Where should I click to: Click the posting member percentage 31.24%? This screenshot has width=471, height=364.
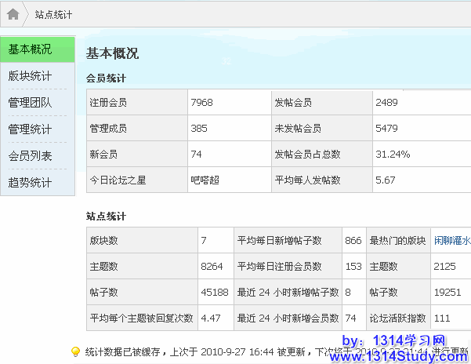[x=393, y=154]
